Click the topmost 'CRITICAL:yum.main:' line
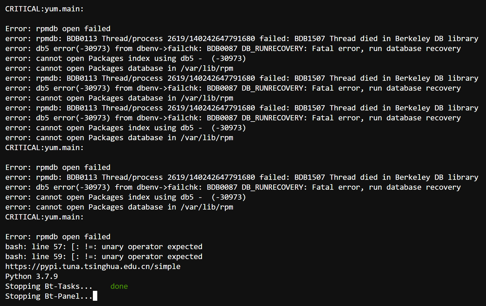This screenshot has height=306, width=486. (44, 9)
